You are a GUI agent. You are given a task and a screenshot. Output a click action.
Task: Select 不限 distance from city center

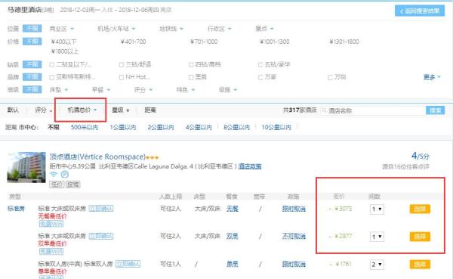[54, 127]
